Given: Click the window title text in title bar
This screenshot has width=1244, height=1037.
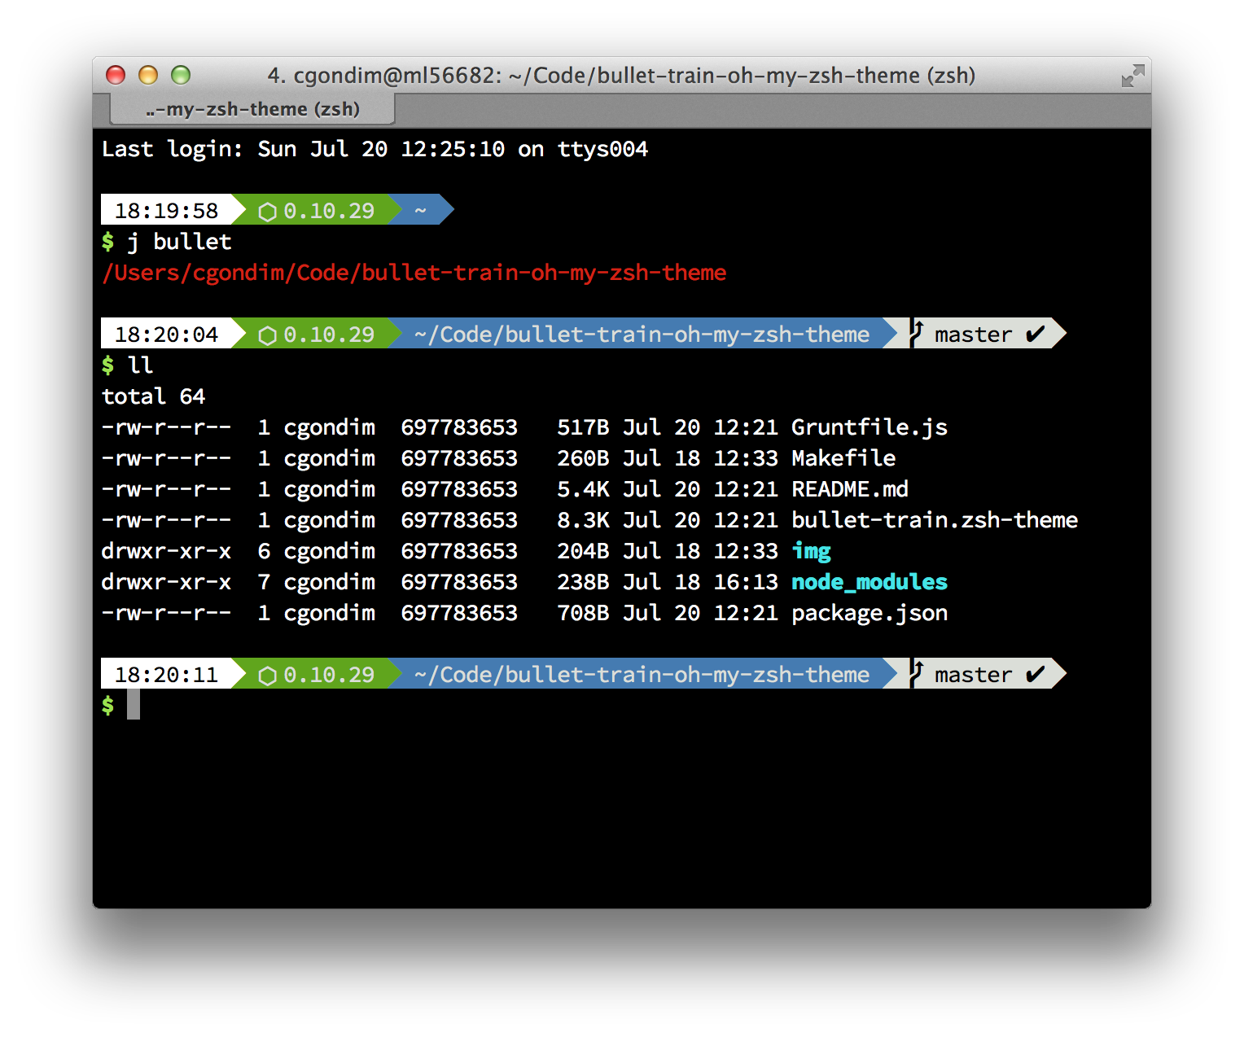Looking at the screenshot, I should point(621,76).
